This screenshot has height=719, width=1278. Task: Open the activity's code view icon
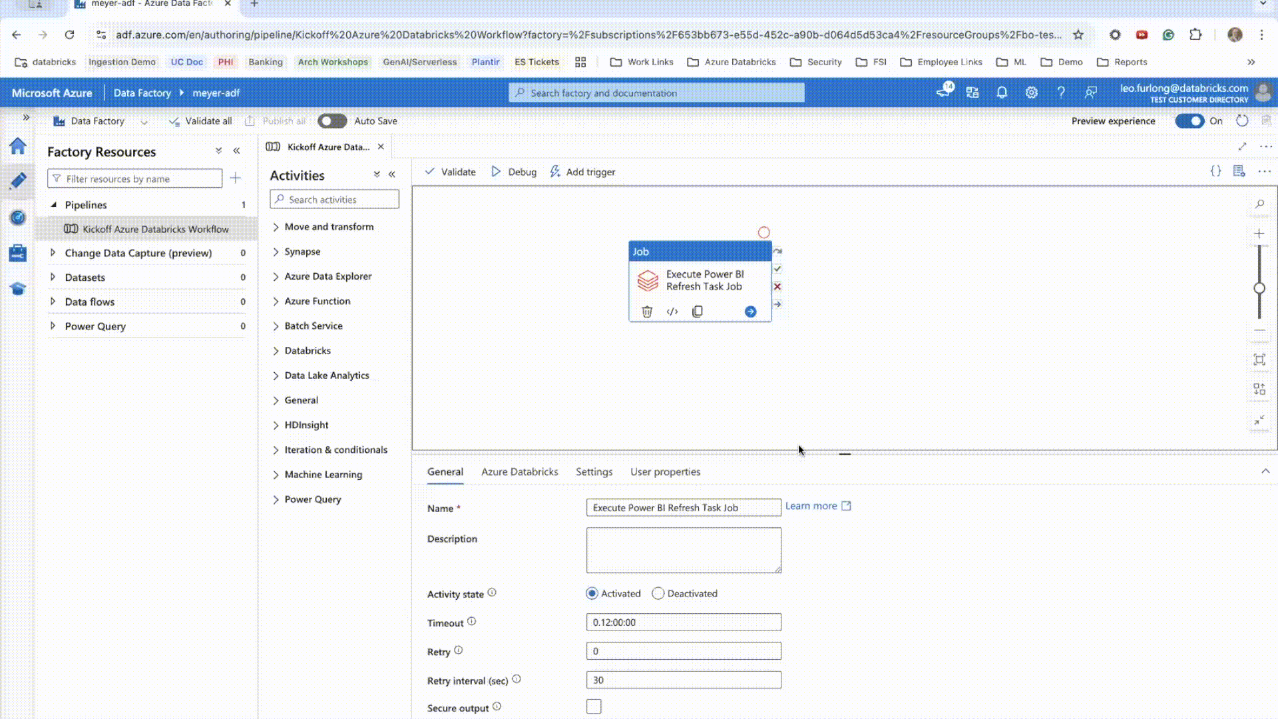click(672, 312)
